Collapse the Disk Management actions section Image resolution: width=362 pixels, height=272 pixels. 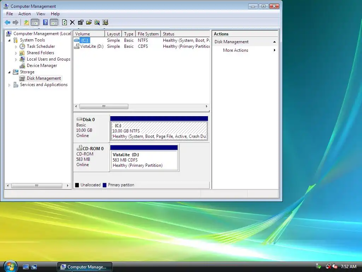(274, 42)
